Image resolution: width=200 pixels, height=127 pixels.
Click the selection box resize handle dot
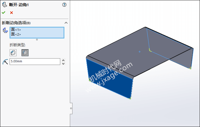(x=37, y=40)
